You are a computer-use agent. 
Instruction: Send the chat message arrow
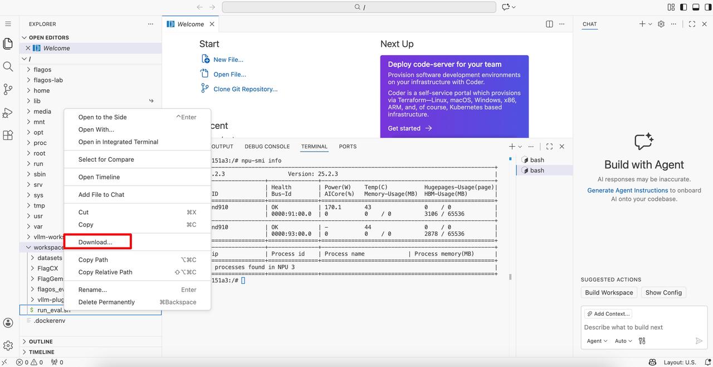click(x=699, y=341)
